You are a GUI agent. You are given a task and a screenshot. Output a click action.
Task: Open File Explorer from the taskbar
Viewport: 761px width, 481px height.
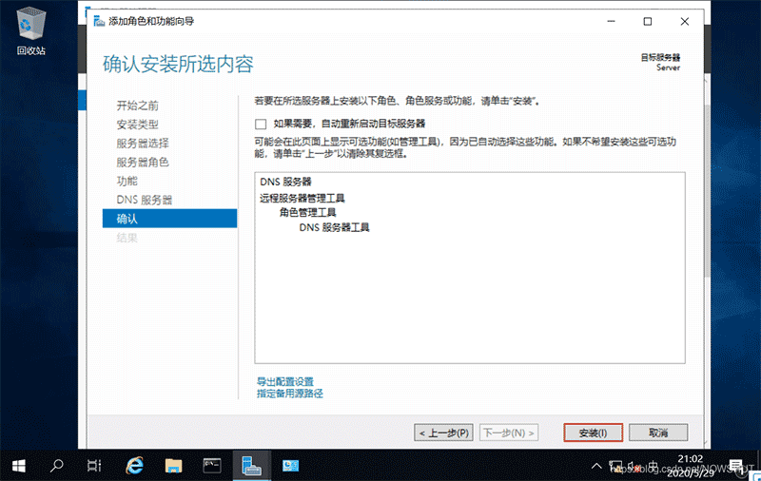click(174, 465)
